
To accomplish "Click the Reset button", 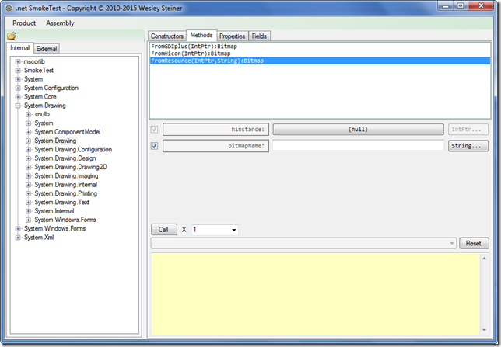I will pyautogui.click(x=474, y=244).
